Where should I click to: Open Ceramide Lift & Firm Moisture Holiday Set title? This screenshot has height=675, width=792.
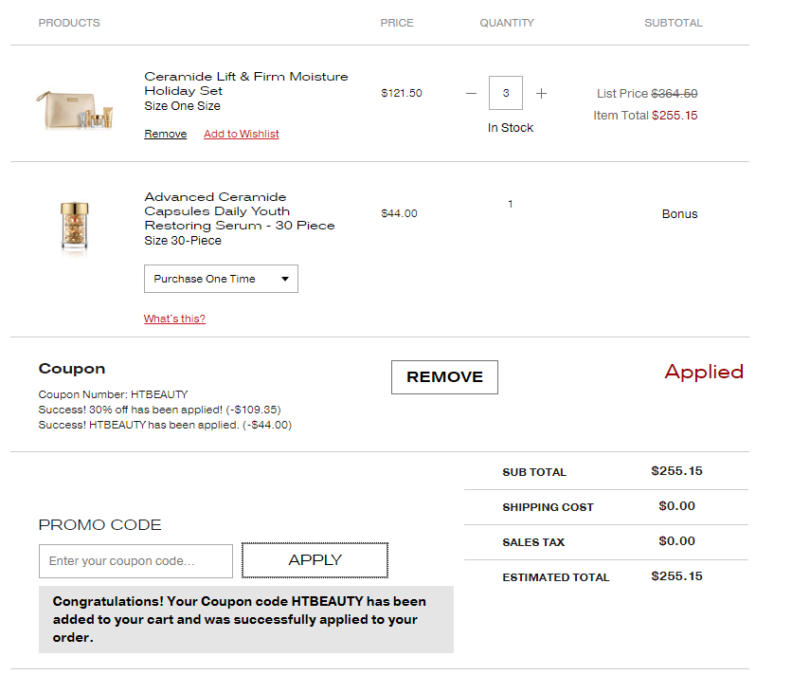(245, 83)
